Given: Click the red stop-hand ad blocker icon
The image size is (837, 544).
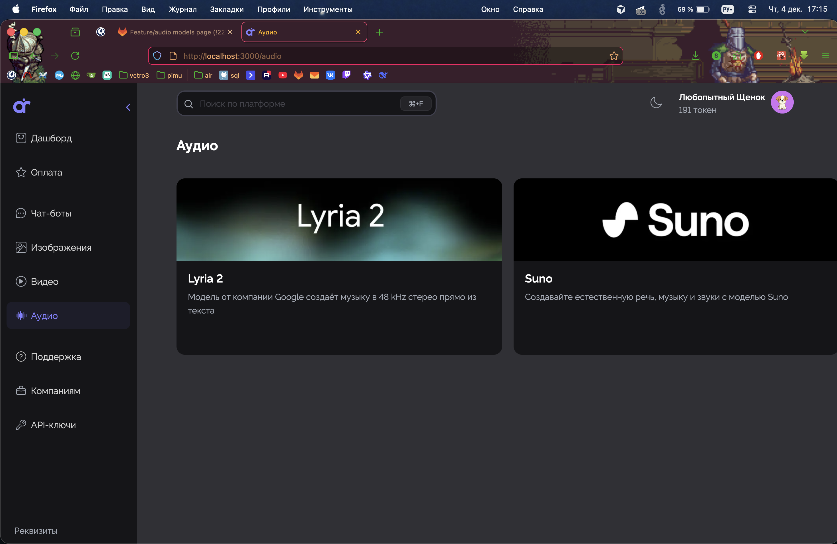Looking at the screenshot, I should click(x=758, y=55).
